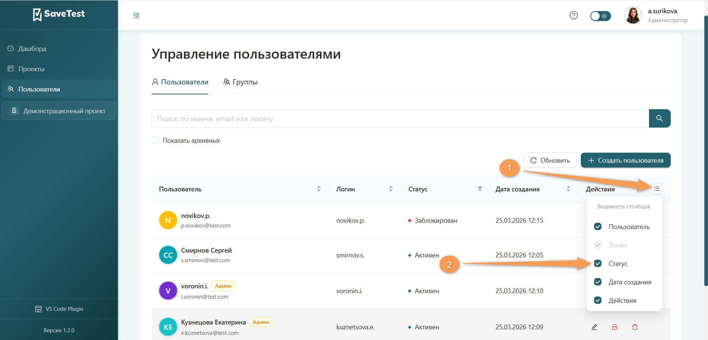Switch the light/dark theme toggle

coord(600,16)
